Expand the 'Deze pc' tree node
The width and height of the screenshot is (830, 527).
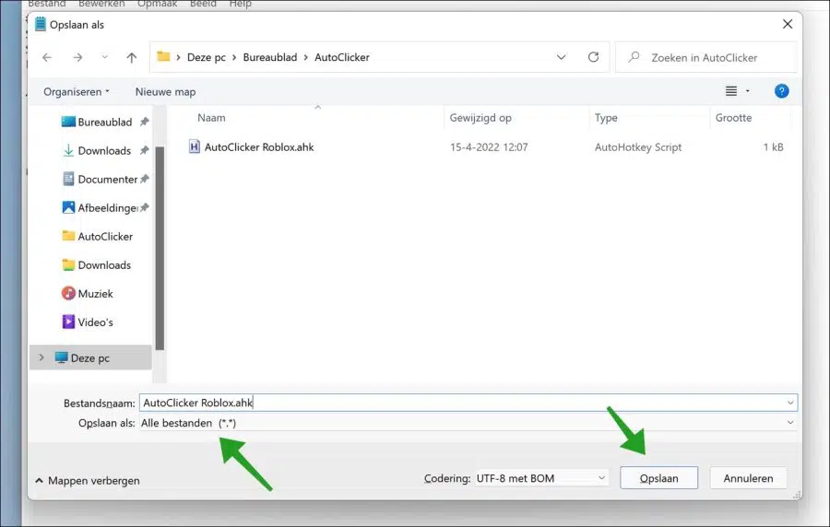tap(41, 357)
